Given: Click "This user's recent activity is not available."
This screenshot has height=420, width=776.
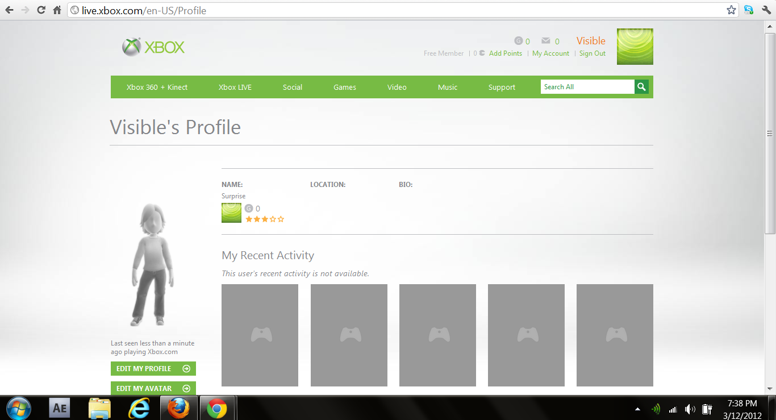Looking at the screenshot, I should 295,273.
